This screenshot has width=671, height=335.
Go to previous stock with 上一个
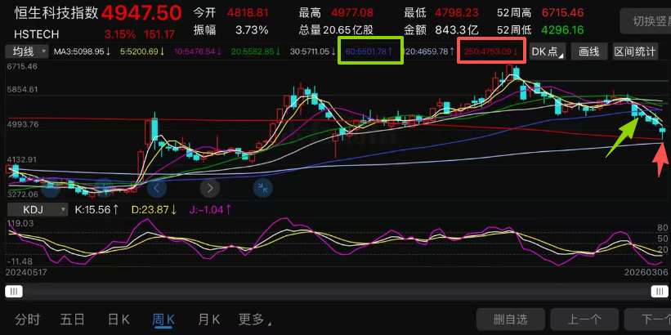(584, 319)
